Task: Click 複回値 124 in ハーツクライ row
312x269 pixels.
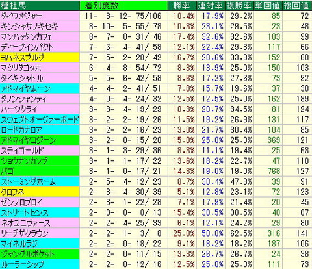Action: [x=302, y=109]
